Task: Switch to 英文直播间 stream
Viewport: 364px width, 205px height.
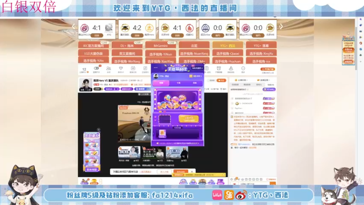Action: (127, 53)
